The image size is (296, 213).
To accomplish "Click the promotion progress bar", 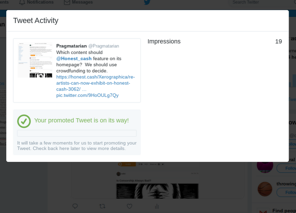I will pos(77,133).
